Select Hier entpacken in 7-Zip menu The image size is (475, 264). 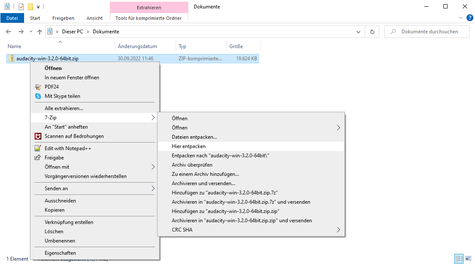click(x=189, y=146)
